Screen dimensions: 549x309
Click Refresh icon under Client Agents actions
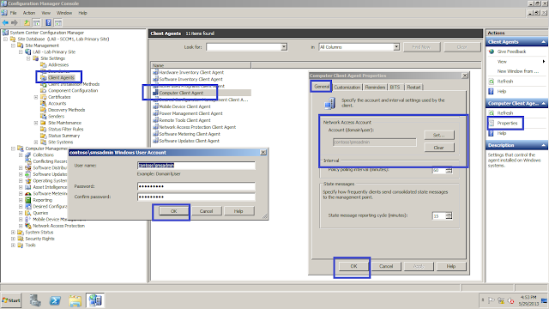click(x=492, y=82)
